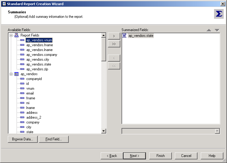The image size is (227, 163).
Task: Click move summarized field up arrow
Action: (x=209, y=30)
